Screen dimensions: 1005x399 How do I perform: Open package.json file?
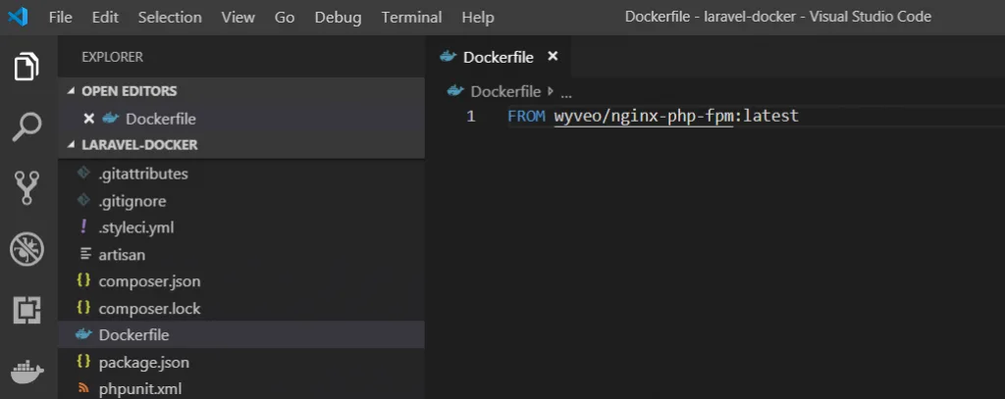[x=241, y=362]
